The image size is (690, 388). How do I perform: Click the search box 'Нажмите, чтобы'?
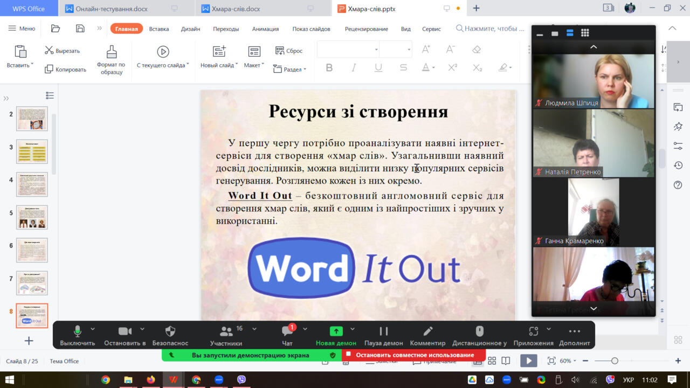pyautogui.click(x=491, y=29)
